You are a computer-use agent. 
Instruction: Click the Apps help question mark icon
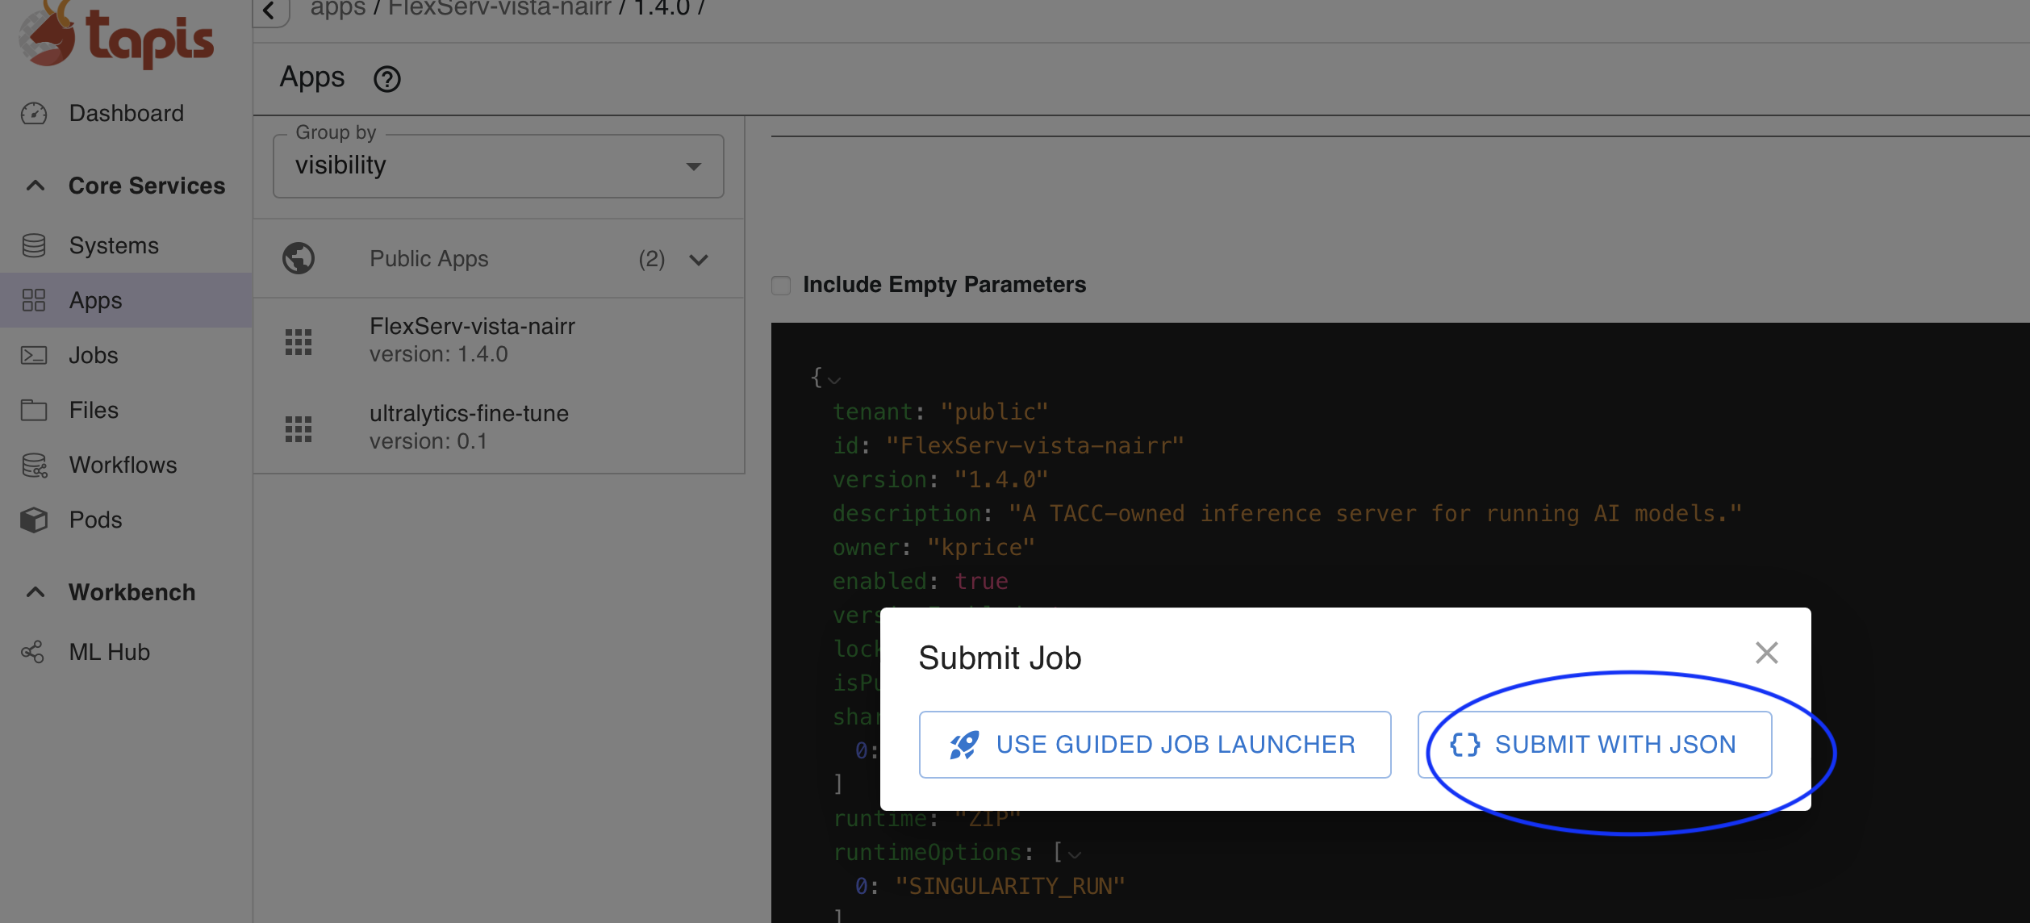387,78
